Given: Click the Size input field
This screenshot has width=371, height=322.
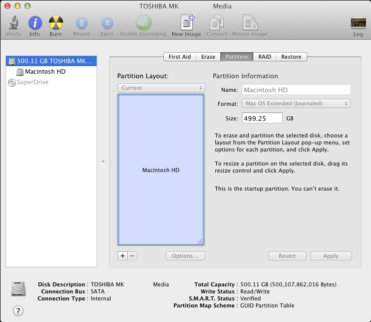Looking at the screenshot, I should click(262, 118).
